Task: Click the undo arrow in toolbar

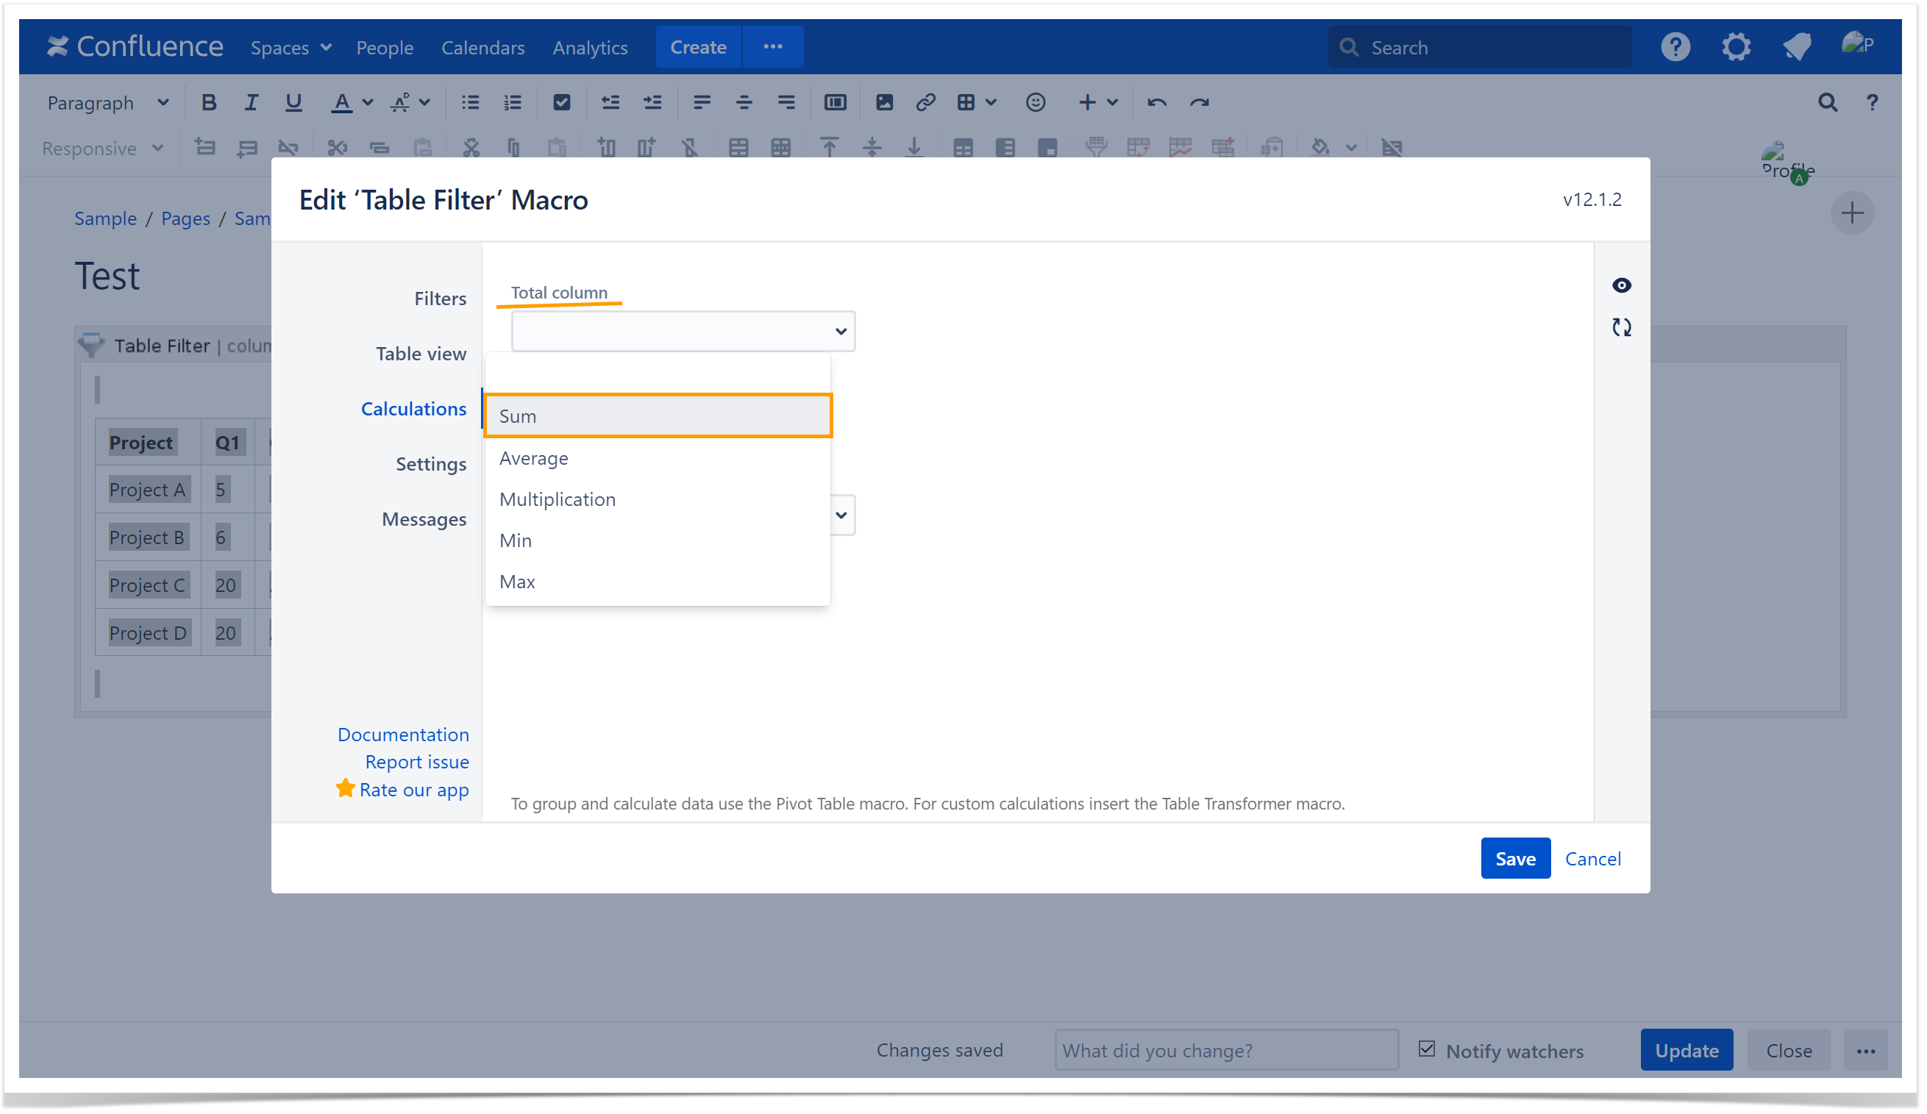Action: coord(1156,102)
